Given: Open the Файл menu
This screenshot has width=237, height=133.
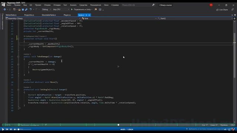Looking at the screenshot, I should (9, 5).
